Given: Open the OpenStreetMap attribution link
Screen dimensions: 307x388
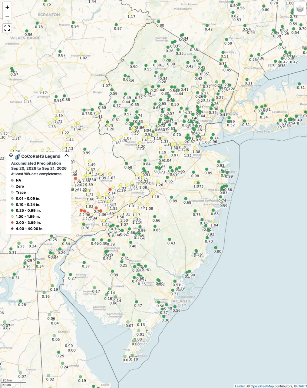Looking at the screenshot, I should click(262, 386).
